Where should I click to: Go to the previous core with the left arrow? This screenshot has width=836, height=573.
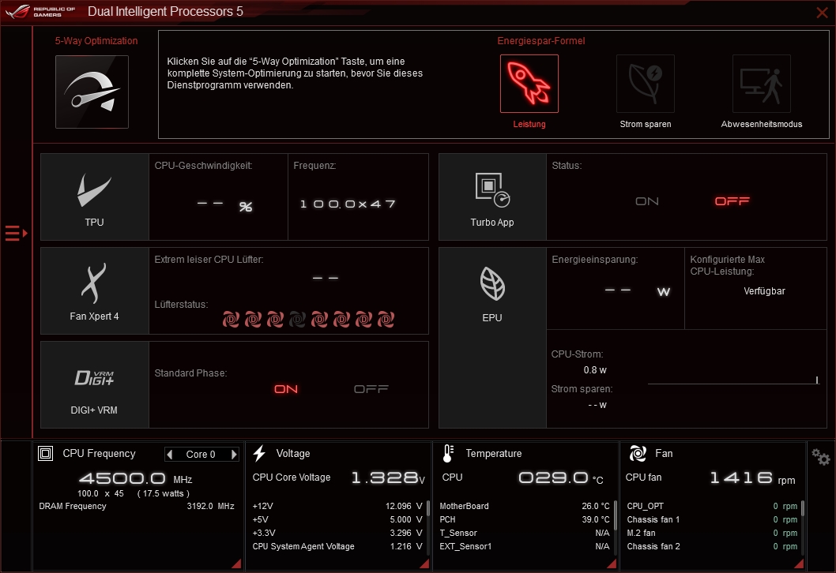[x=170, y=455]
